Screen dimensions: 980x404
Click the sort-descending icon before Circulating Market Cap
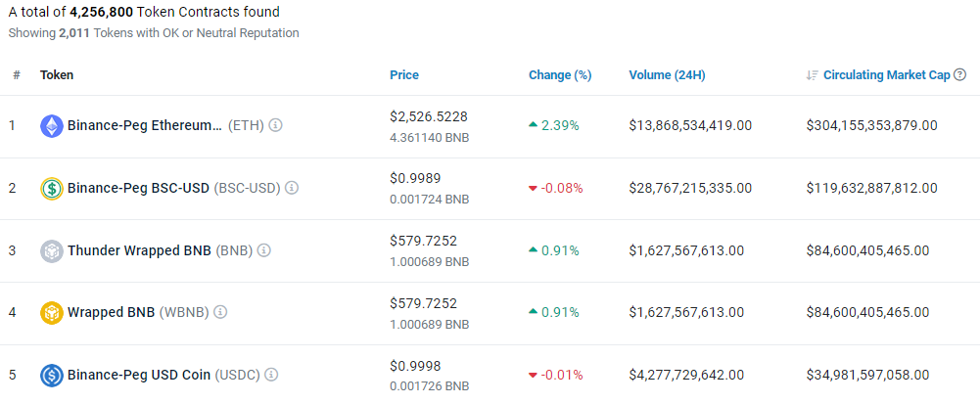[812, 75]
